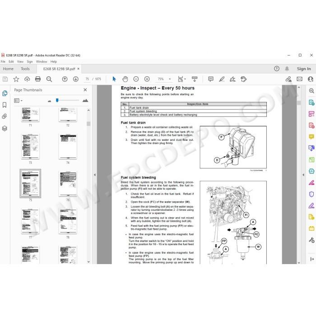Open Create PDF tool in right pane
Screen dimensions: 316x316
coord(311,125)
